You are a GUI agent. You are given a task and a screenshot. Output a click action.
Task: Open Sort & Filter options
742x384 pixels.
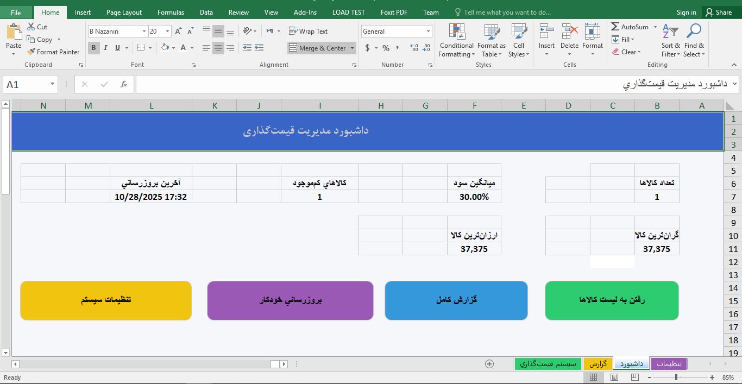pos(670,41)
